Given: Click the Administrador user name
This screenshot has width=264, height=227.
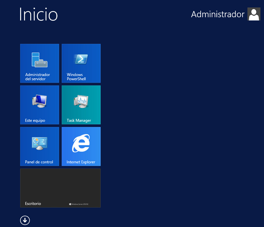Looking at the screenshot, I should (x=218, y=14).
